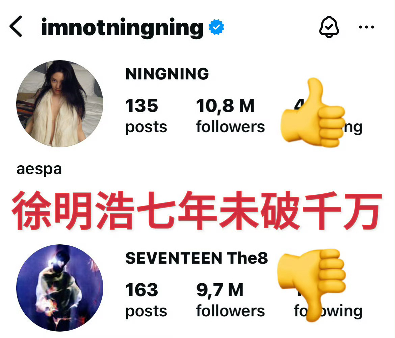Open the 9,7 M followers list

pyautogui.click(x=230, y=300)
